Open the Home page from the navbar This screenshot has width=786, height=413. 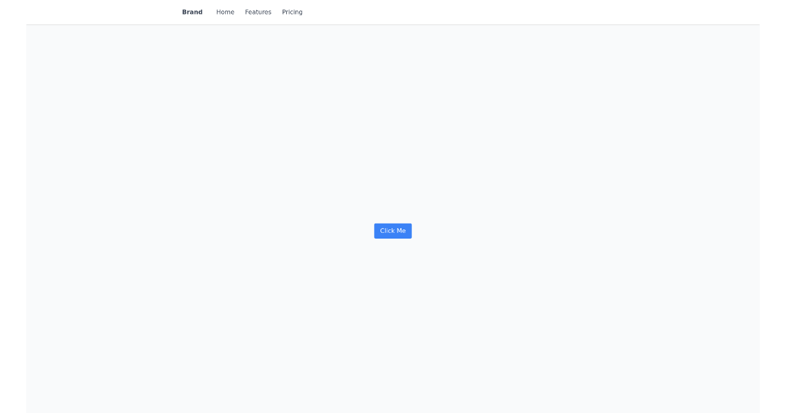click(225, 12)
